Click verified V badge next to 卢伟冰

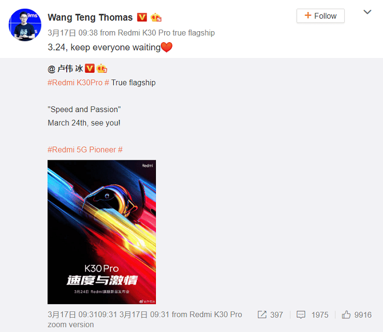tap(90, 68)
